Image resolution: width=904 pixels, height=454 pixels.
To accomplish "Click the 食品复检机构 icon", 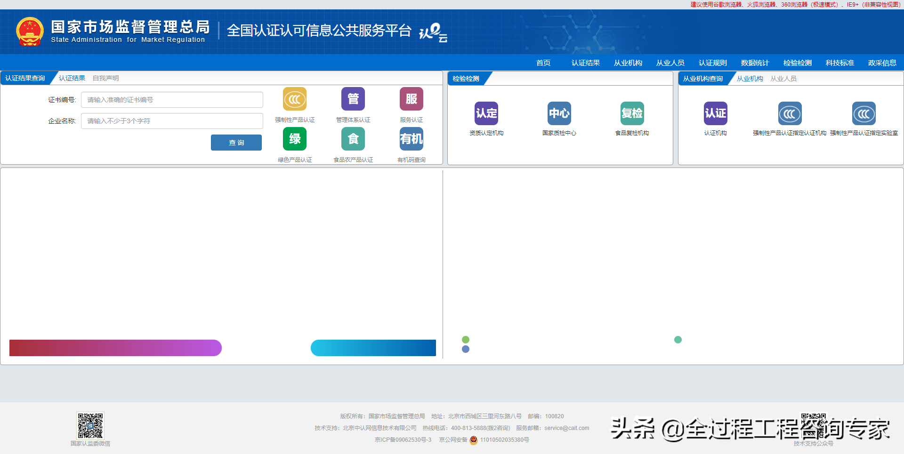I will 632,113.
